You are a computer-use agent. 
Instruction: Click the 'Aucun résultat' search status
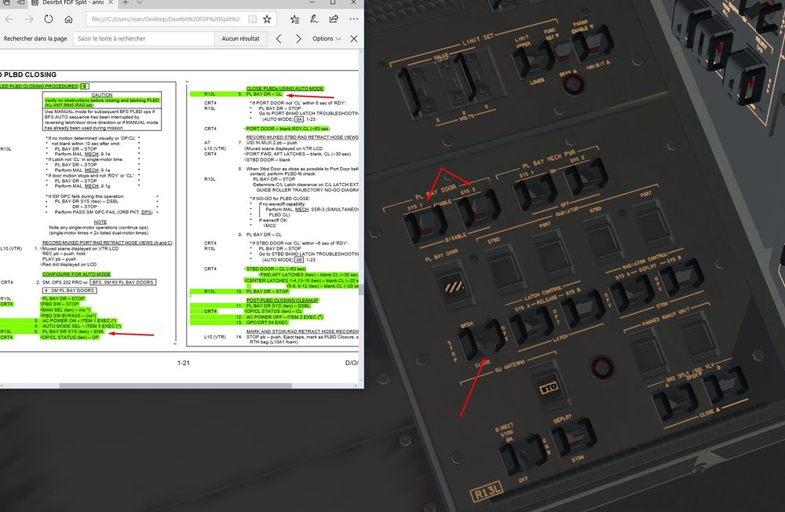point(240,38)
